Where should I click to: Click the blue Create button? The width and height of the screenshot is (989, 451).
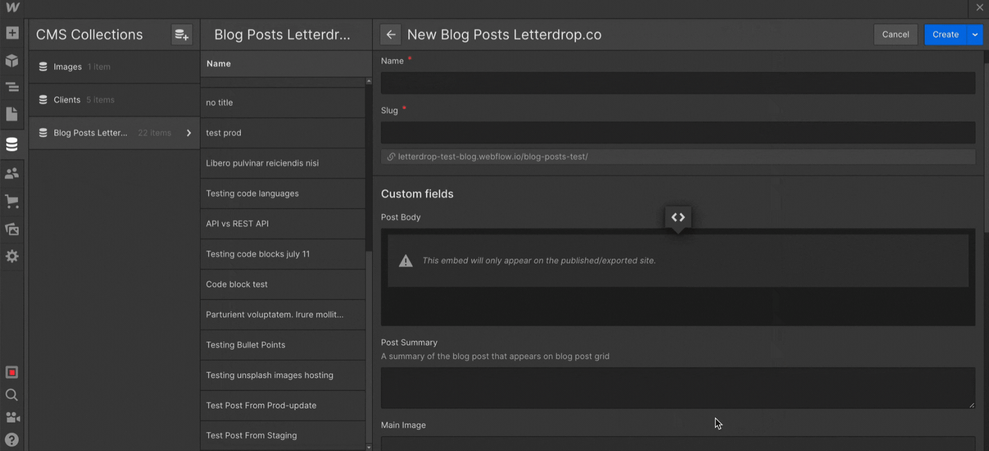pos(945,34)
